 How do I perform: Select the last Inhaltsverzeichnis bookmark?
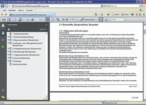click(20, 64)
